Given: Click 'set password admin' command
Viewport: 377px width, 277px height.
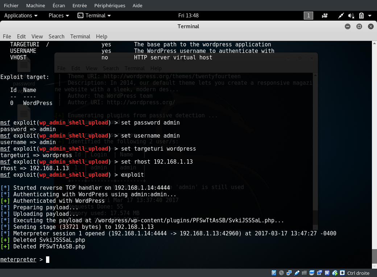Looking at the screenshot, I should click(150, 122).
